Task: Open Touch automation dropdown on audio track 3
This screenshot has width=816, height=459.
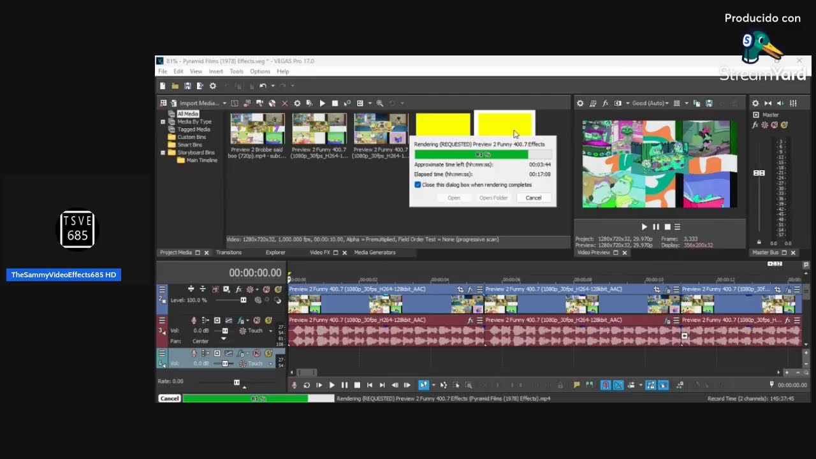Action: click(x=270, y=331)
